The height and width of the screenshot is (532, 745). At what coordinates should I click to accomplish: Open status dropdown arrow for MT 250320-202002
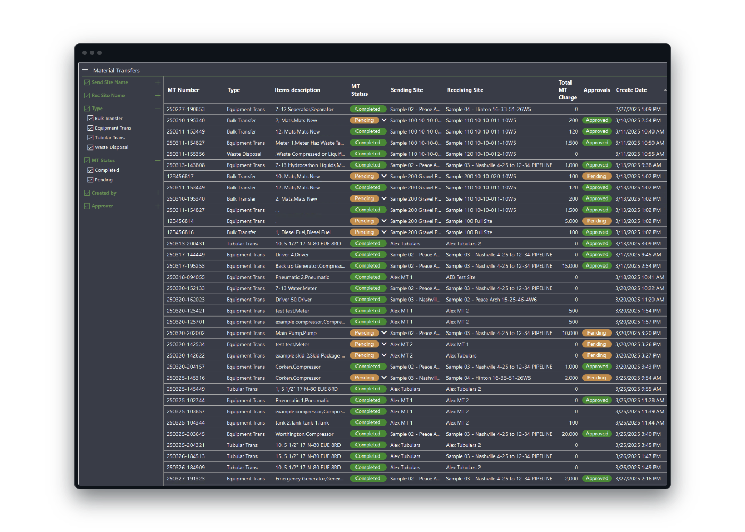384,333
